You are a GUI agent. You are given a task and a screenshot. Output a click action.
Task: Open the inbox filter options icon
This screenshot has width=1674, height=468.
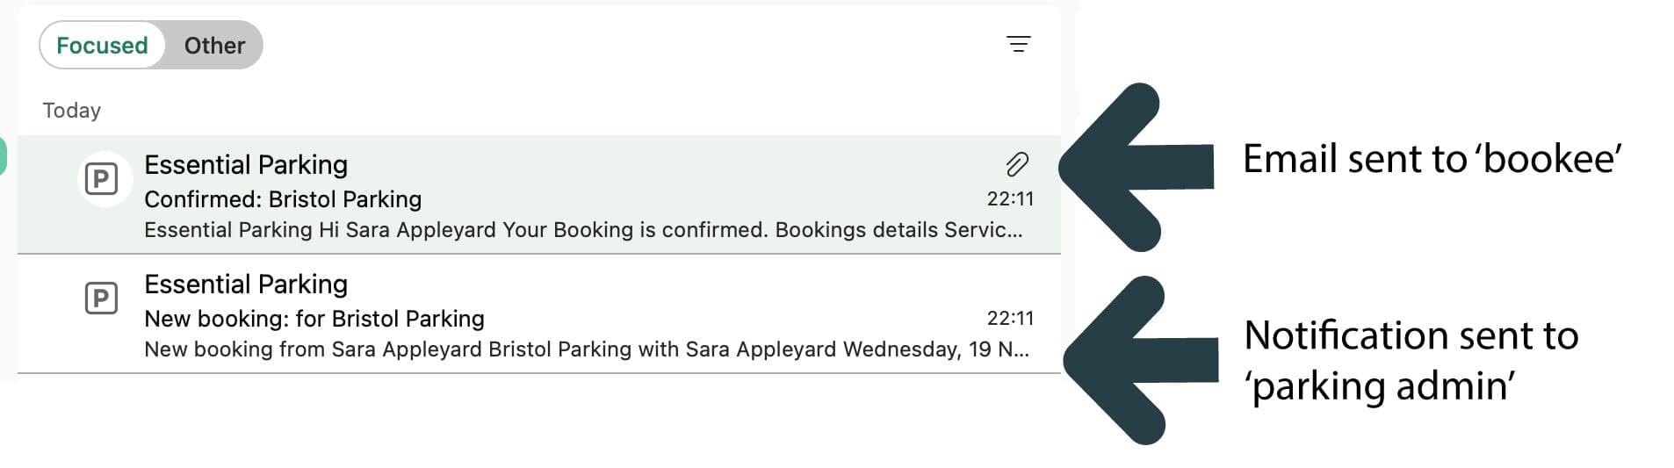pyautogui.click(x=1018, y=44)
